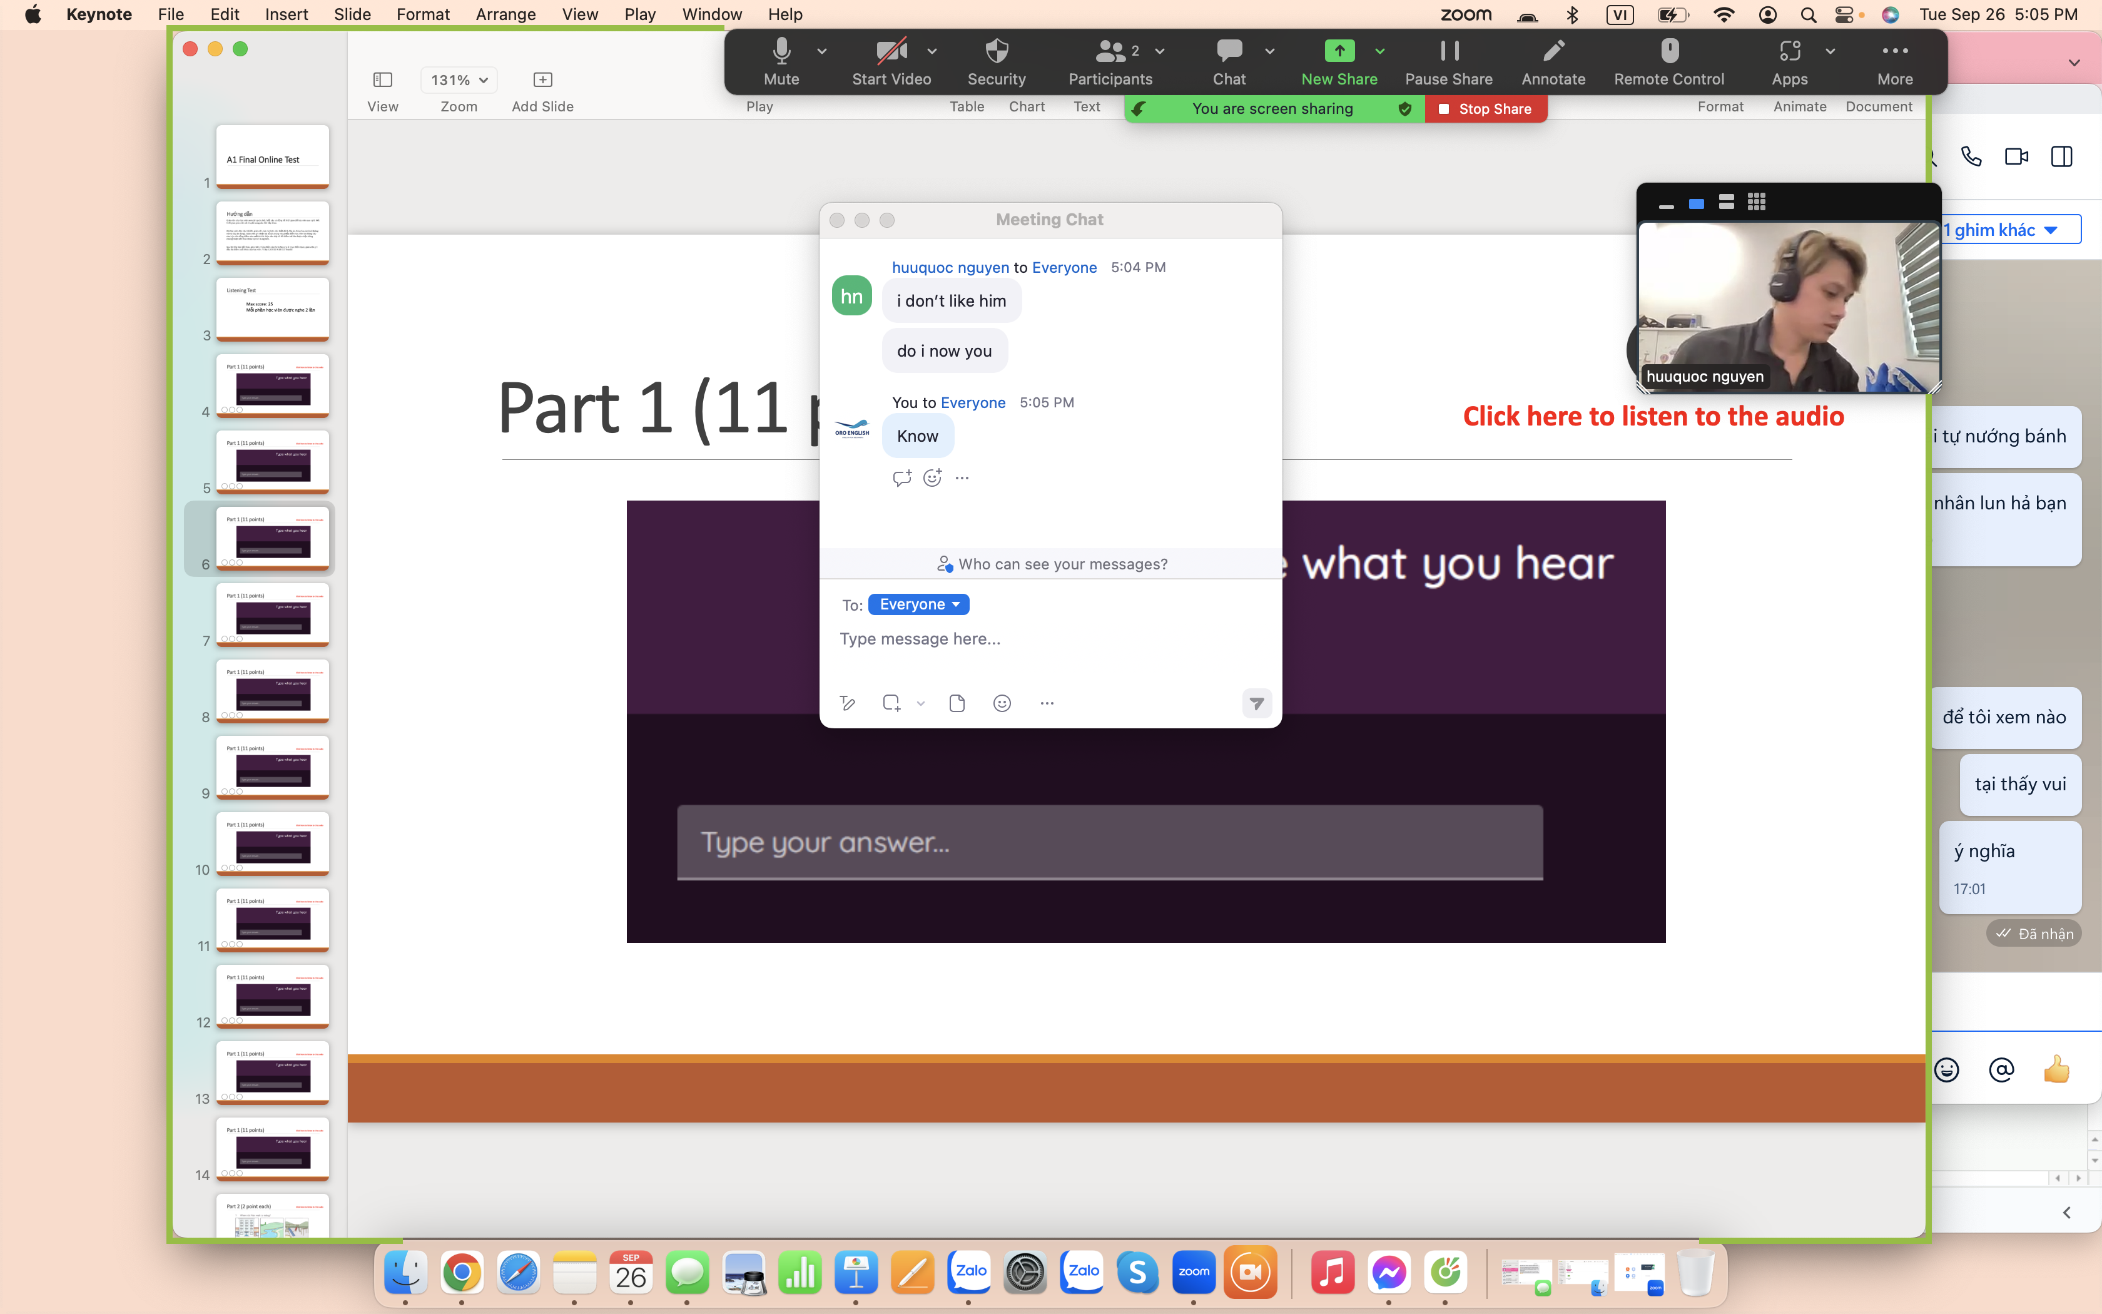This screenshot has width=2102, height=1314.
Task: Open the Apps icon in Zoom toolbar
Action: 1789,51
